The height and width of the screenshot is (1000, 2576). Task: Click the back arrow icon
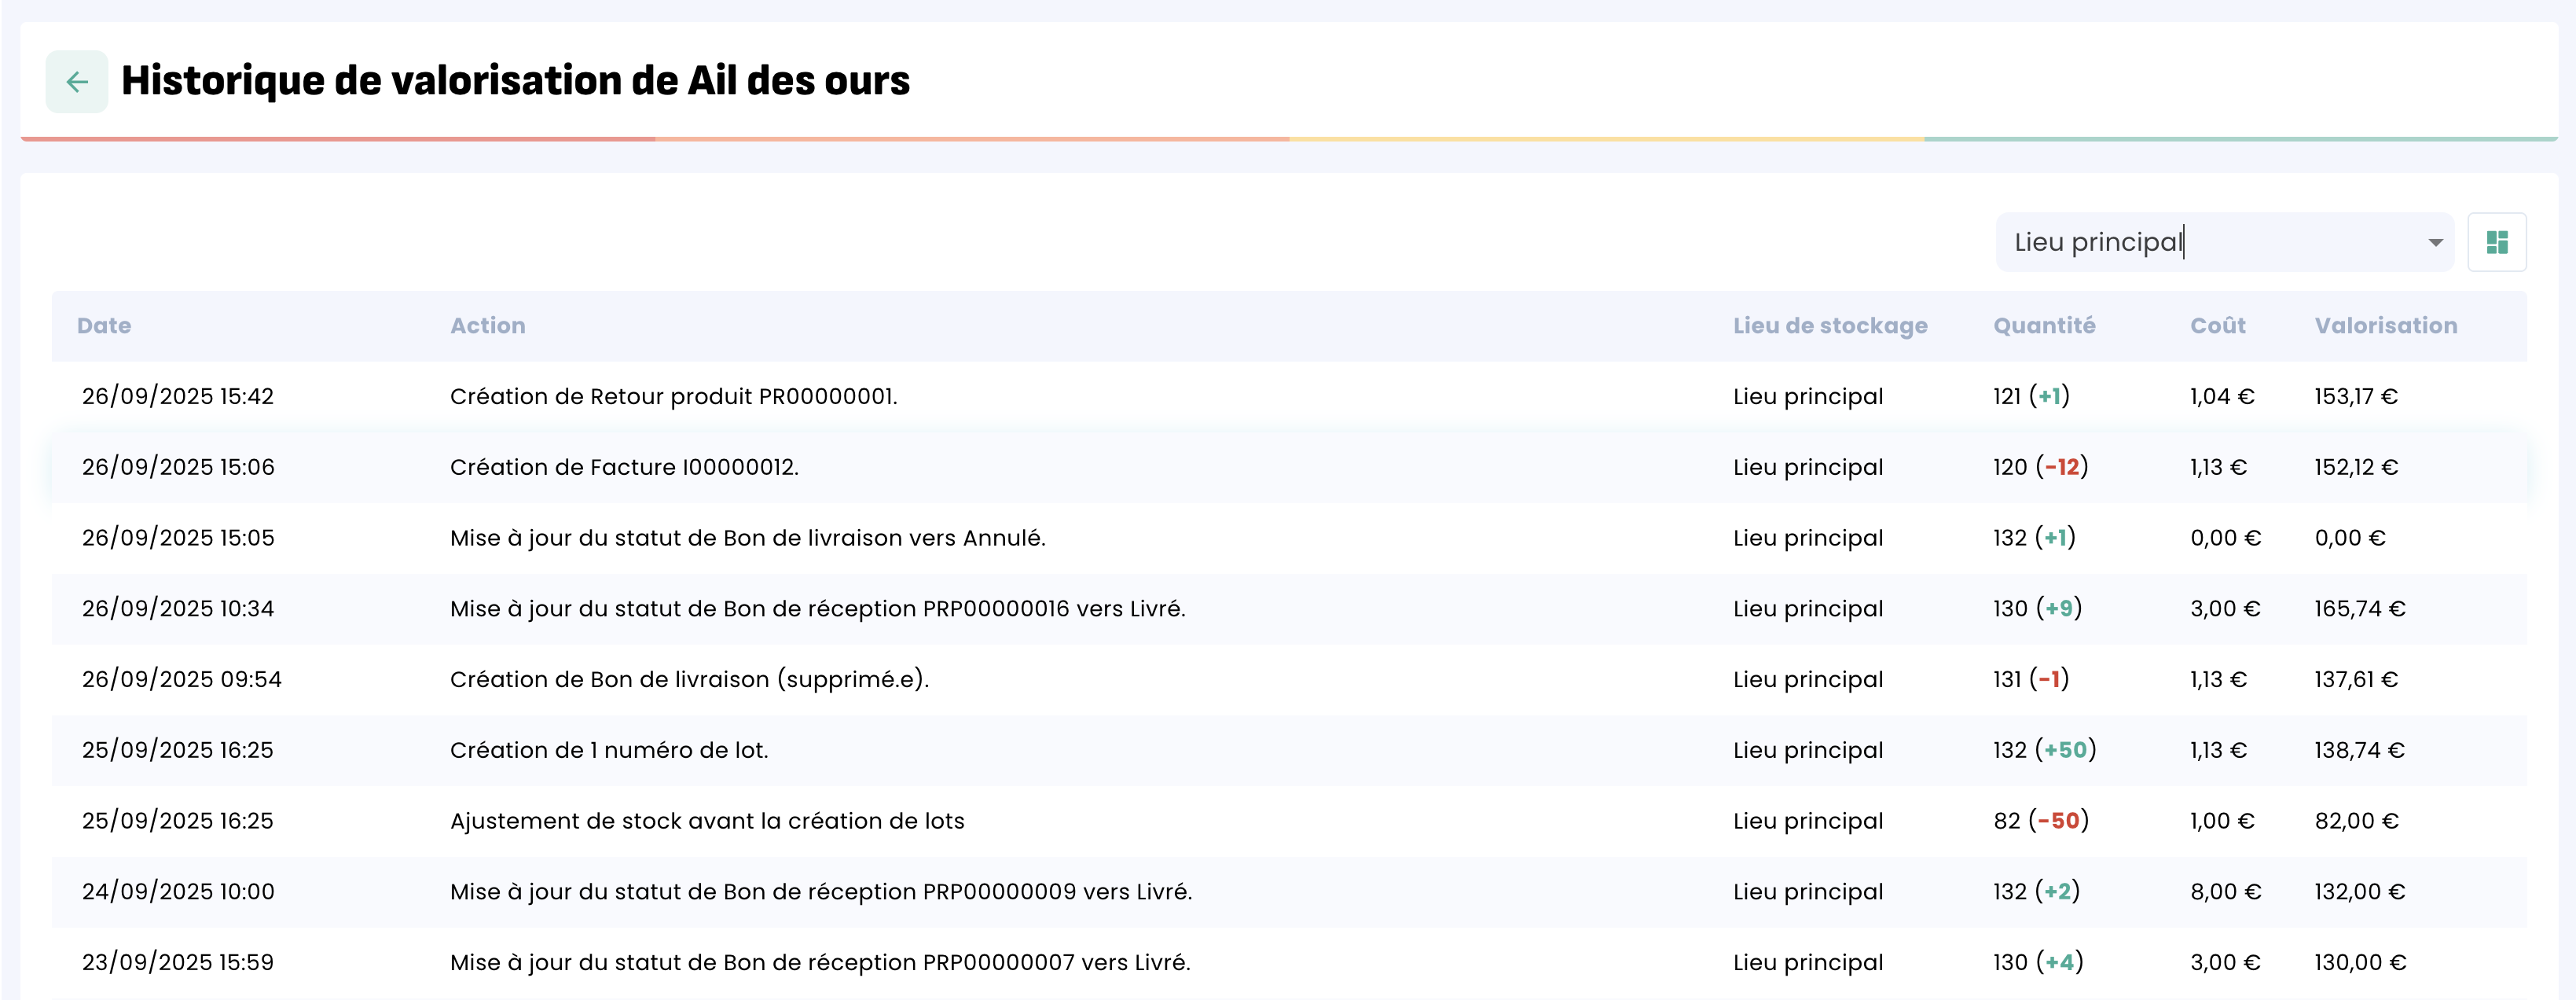77,82
